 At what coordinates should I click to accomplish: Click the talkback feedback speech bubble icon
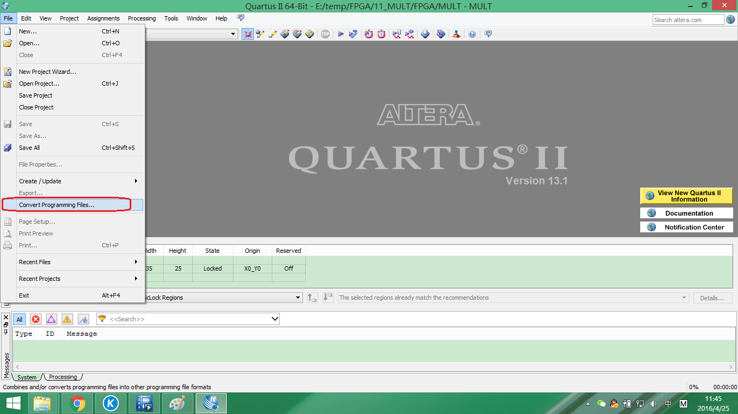(x=487, y=33)
